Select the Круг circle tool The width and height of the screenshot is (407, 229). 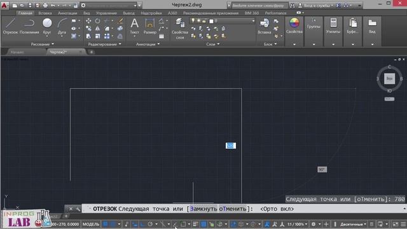[47, 26]
